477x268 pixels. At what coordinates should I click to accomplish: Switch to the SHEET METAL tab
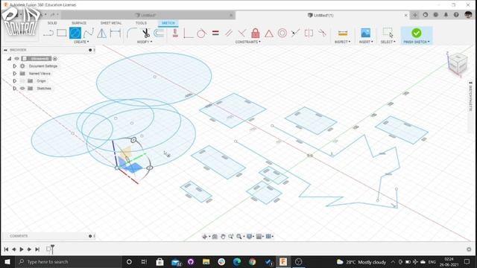tap(111, 23)
